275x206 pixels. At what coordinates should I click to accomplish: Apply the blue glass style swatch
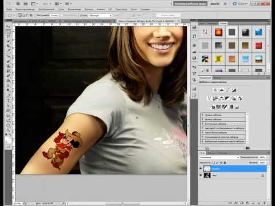pyautogui.click(x=258, y=32)
